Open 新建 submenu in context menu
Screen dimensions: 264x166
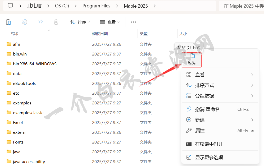[220, 120]
